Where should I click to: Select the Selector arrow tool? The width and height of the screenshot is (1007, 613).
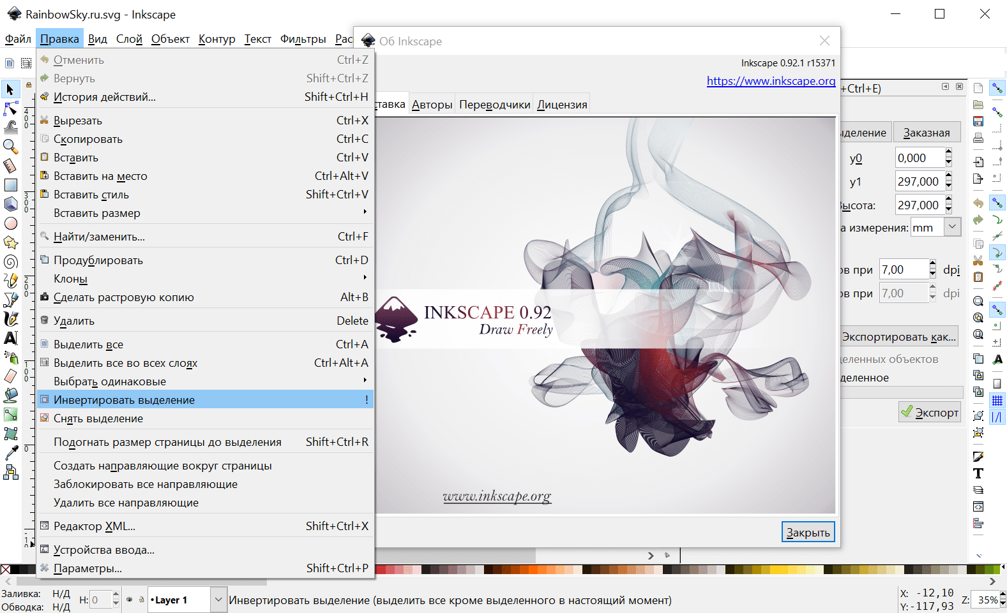pos(10,89)
